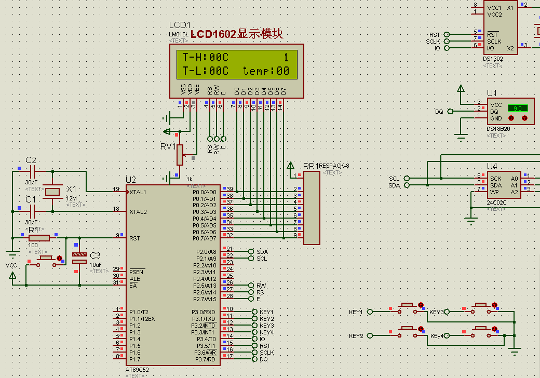The image size is (540, 378).
Task: Select the RP1 resistor pack body
Action: tap(312, 208)
